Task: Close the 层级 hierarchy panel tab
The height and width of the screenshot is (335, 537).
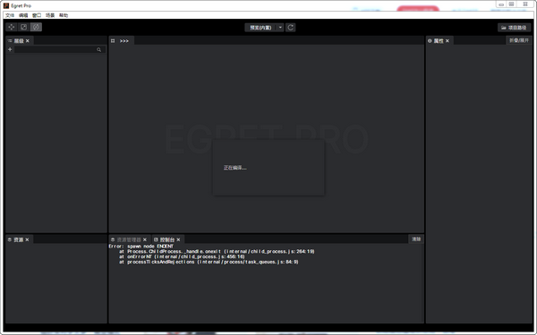Action: (28, 41)
